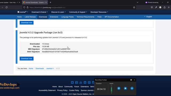Click Downloads link in breadcrumb
Screen dimensions: 171x96
pyautogui.click(x=40, y=69)
